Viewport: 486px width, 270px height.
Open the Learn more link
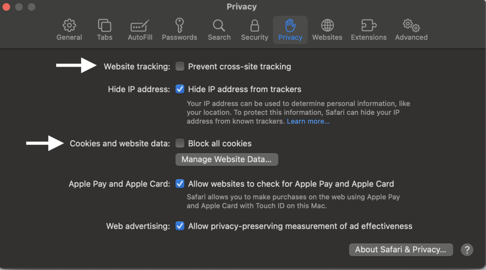click(308, 121)
